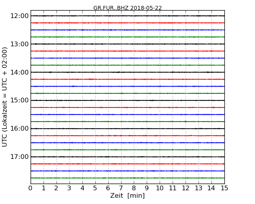
Task: Click the 16:00 y-axis tick label
Action: click(20, 129)
